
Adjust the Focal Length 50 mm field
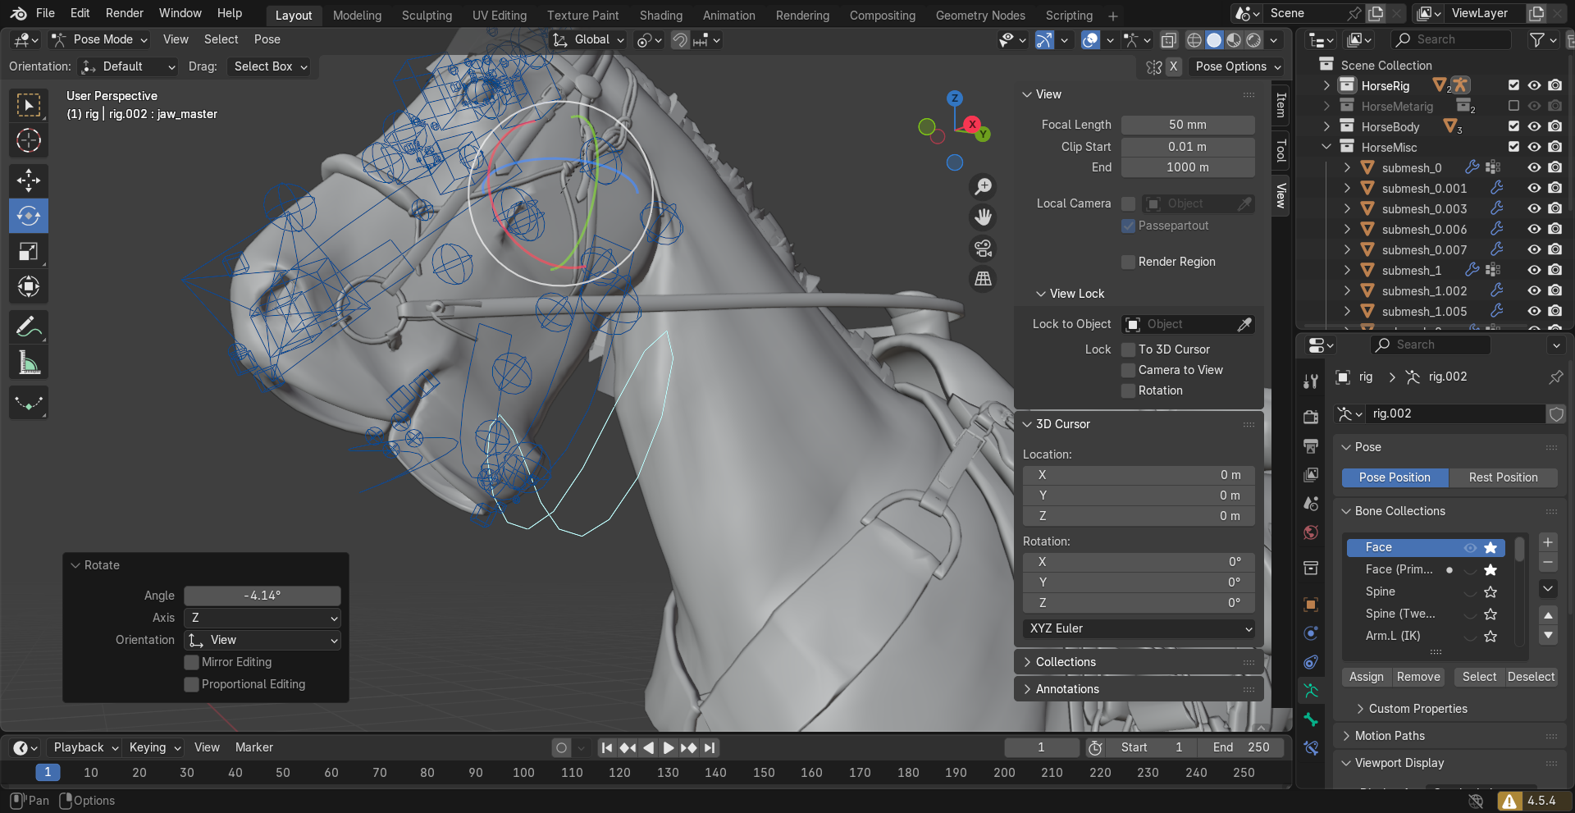[x=1188, y=125]
